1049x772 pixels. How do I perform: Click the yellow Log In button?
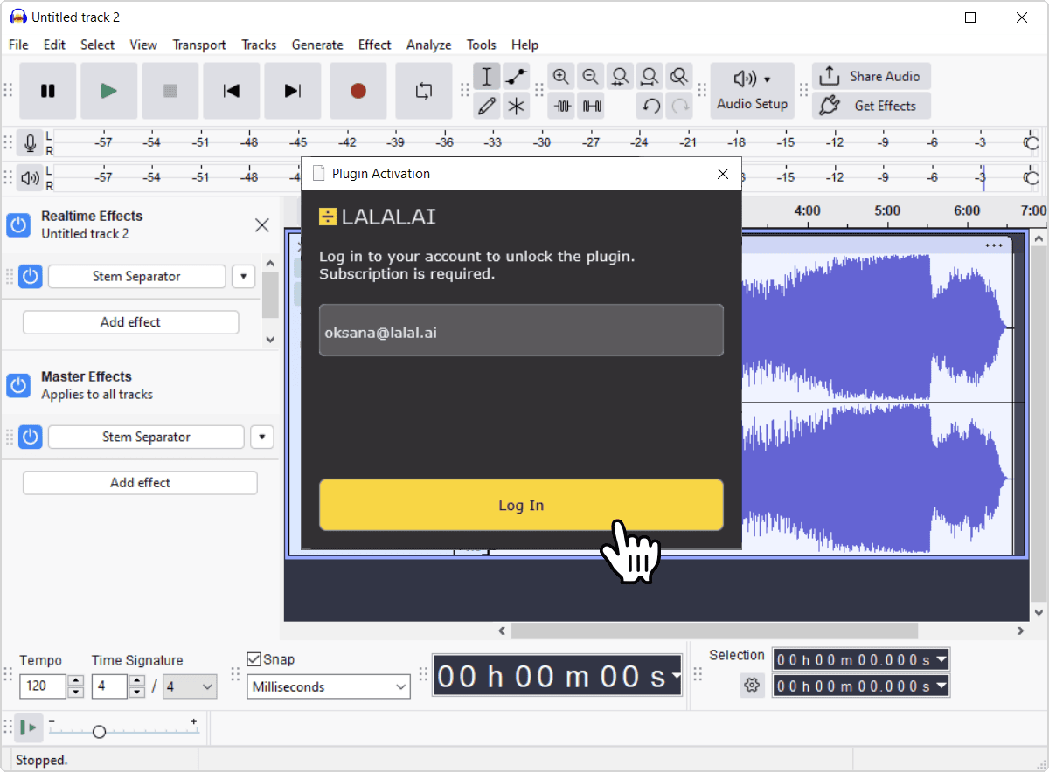(521, 505)
